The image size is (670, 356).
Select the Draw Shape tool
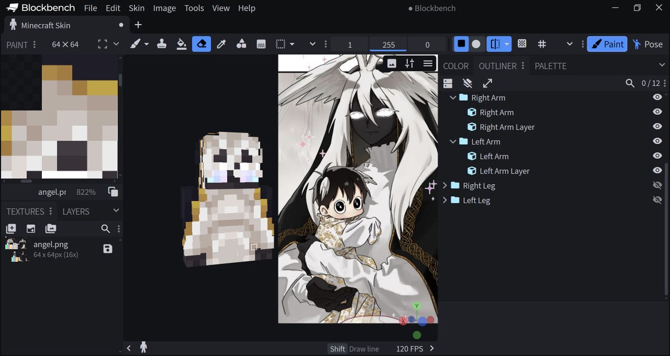click(x=241, y=44)
